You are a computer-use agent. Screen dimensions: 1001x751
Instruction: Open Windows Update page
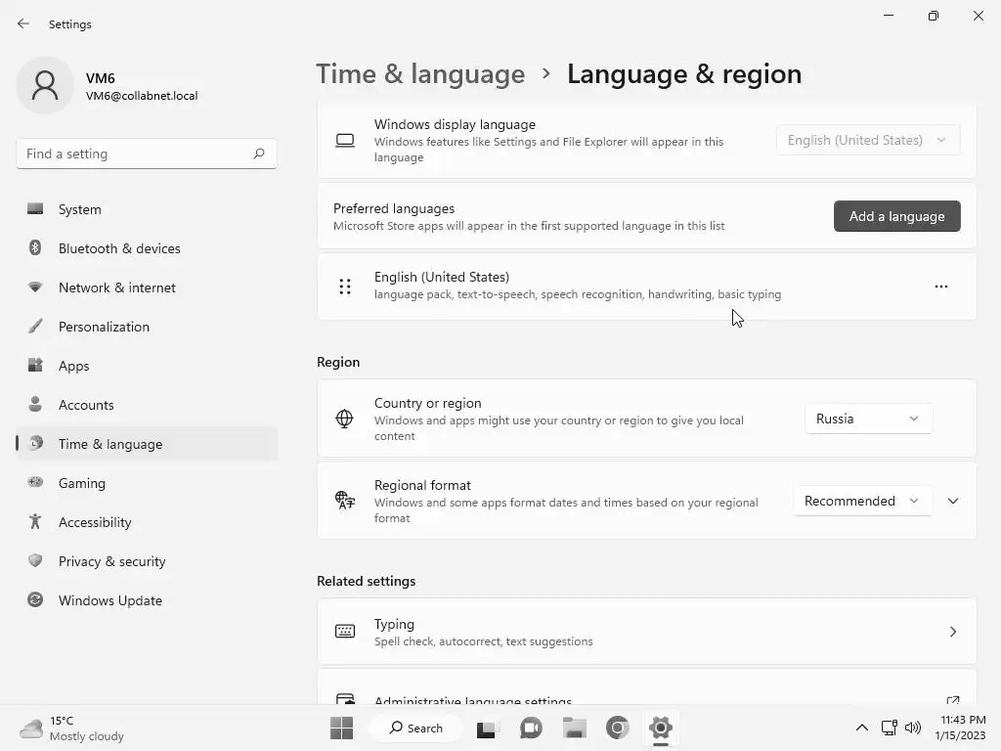tap(147, 600)
